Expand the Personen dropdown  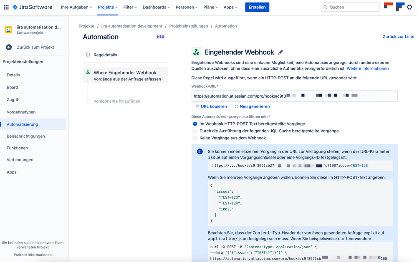point(187,7)
